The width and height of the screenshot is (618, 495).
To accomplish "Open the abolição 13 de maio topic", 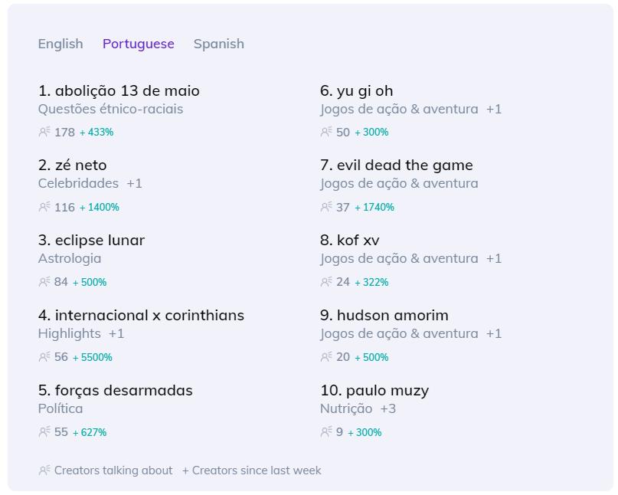I will tap(119, 90).
